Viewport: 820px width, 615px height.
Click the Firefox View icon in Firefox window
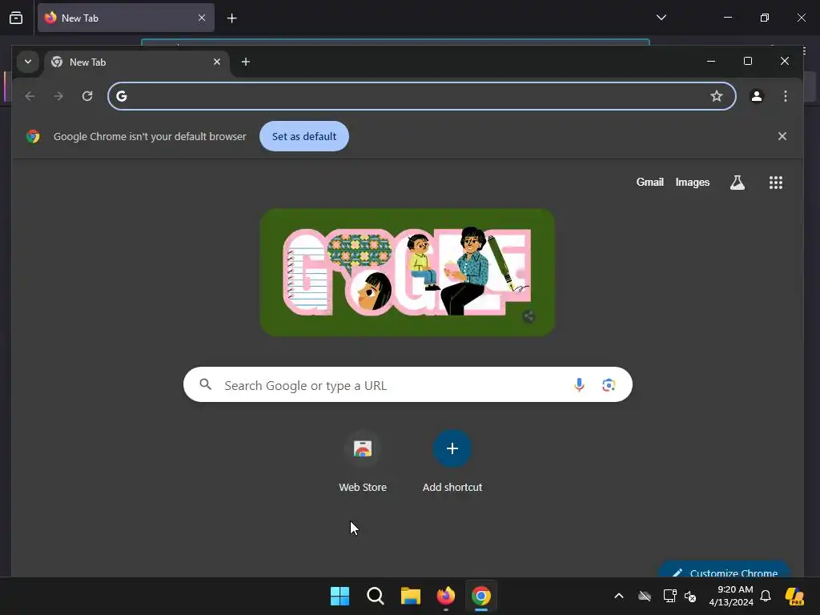pos(16,18)
